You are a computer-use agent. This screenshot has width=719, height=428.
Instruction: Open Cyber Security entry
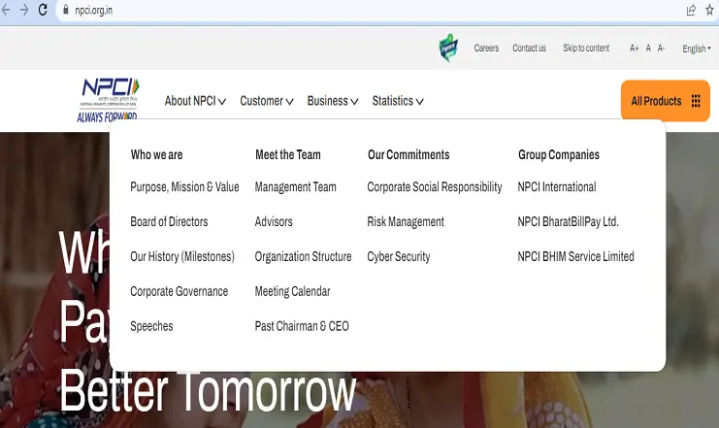coord(399,256)
